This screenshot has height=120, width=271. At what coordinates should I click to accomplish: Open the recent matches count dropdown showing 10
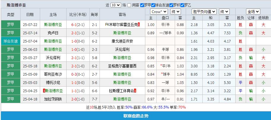[116, 5]
